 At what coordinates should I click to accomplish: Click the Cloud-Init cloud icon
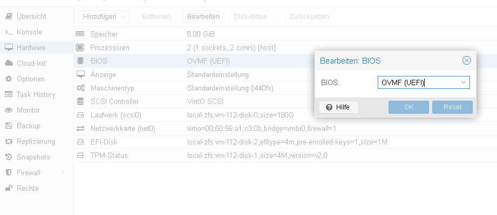tap(9, 64)
